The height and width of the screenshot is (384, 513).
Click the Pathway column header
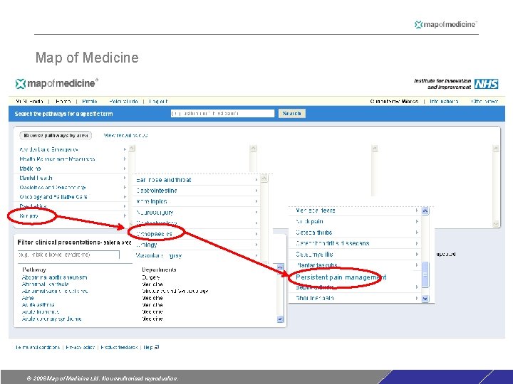[34, 270]
